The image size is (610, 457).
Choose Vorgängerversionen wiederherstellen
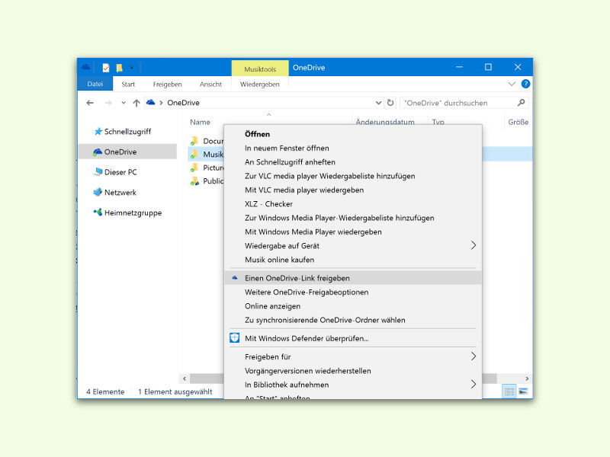point(353,371)
